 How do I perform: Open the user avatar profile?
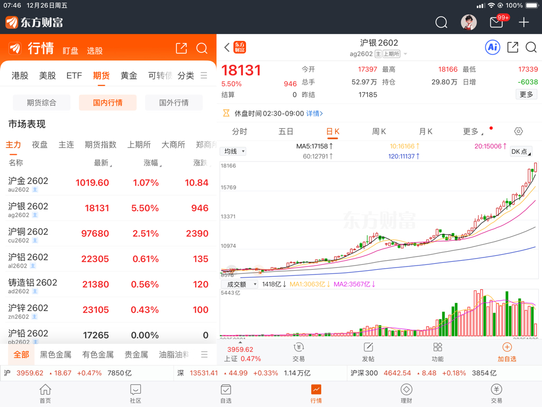click(x=469, y=22)
